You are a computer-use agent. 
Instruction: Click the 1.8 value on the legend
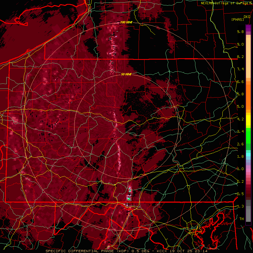[240, 157]
